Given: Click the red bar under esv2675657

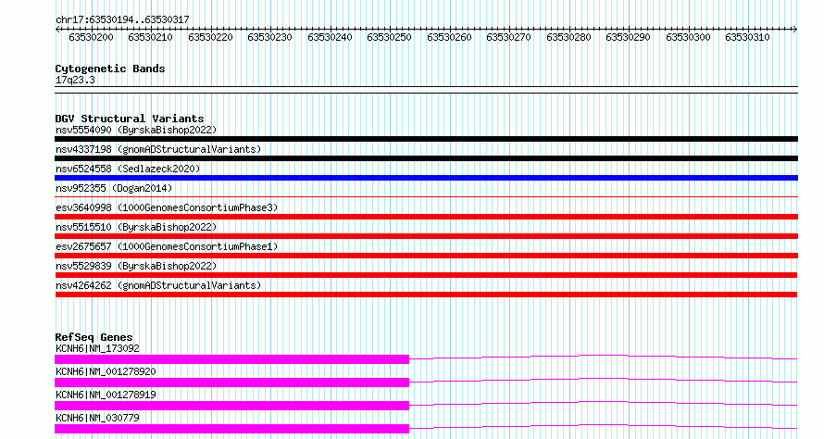Looking at the screenshot, I should click(x=426, y=256).
